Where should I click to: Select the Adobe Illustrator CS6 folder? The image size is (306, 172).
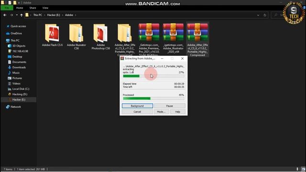76,37
